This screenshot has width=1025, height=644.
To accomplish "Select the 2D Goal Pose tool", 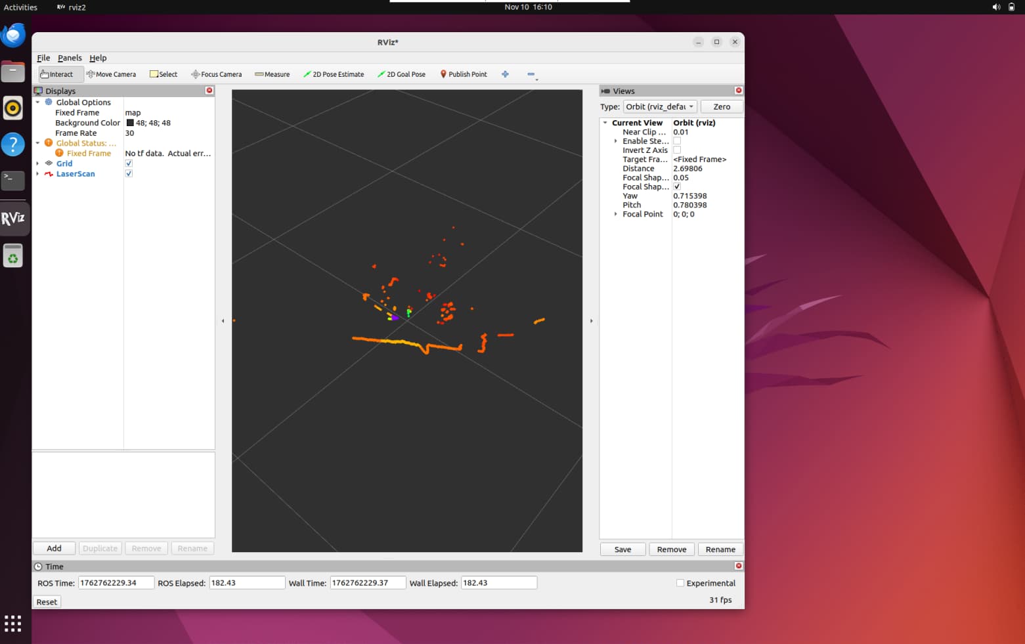I will tap(401, 74).
